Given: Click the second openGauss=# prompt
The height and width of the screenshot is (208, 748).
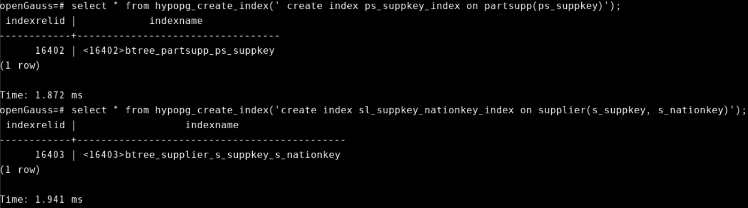Looking at the screenshot, I should point(32,110).
